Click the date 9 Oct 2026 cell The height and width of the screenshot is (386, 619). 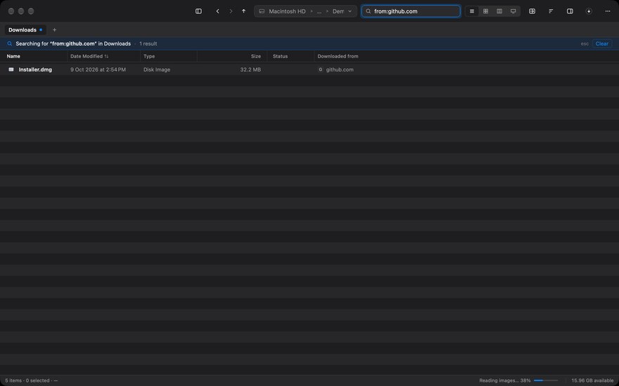click(x=98, y=69)
